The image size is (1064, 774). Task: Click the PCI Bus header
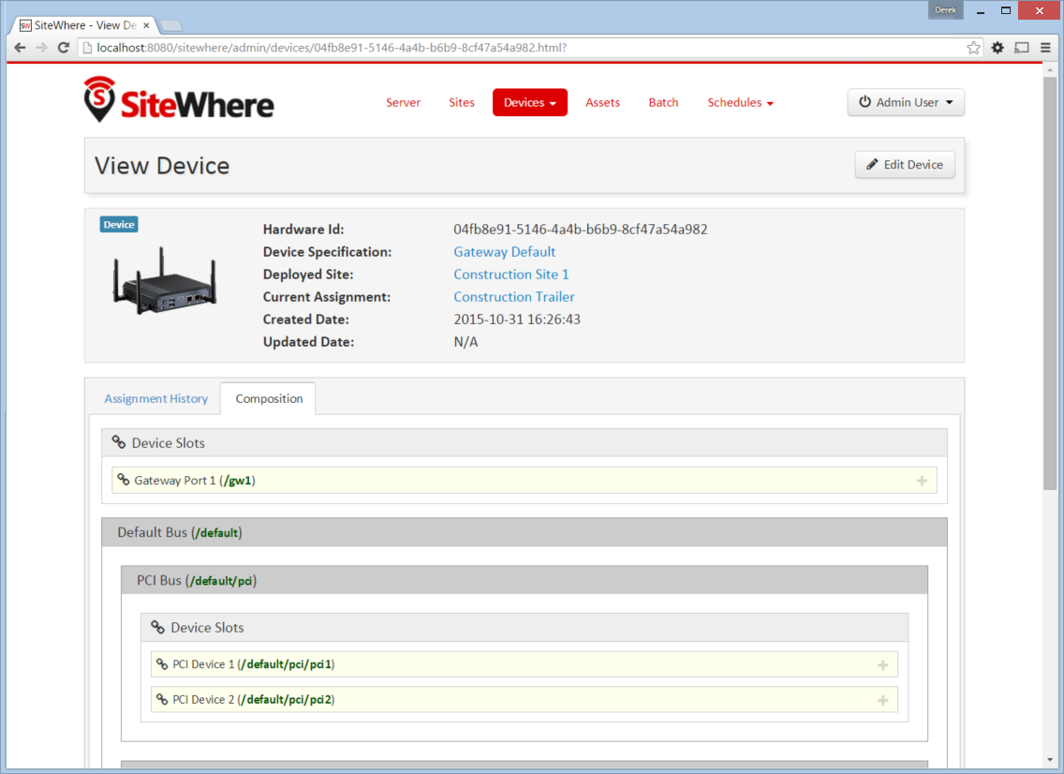[x=525, y=581]
